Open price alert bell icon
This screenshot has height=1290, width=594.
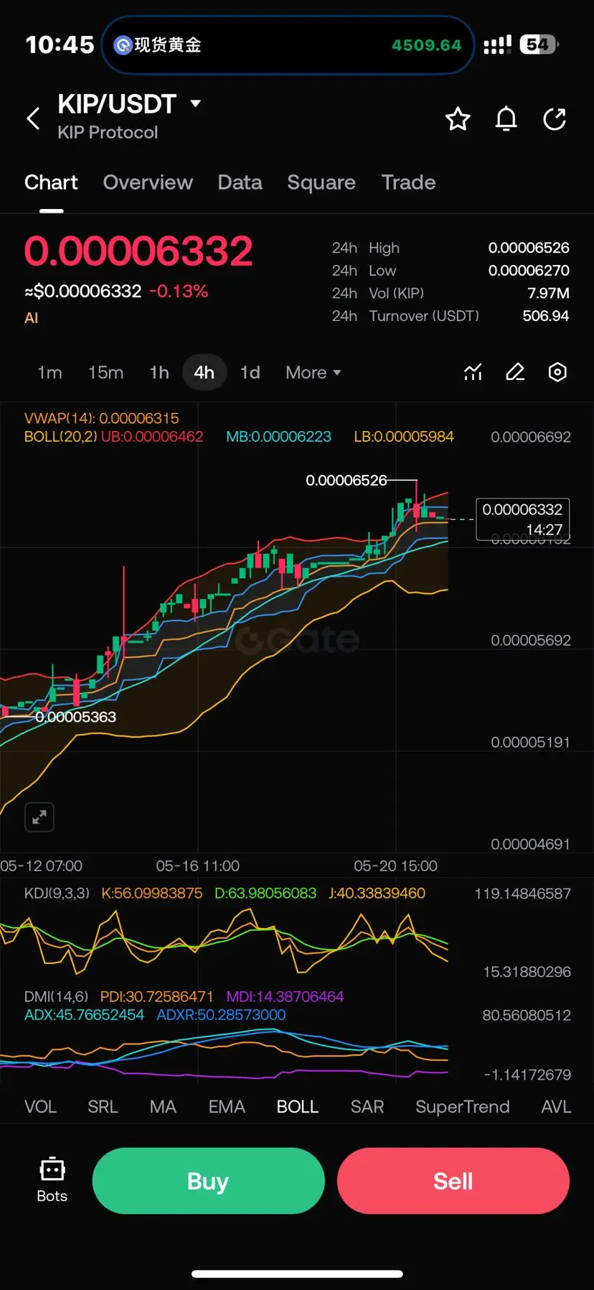pos(506,119)
